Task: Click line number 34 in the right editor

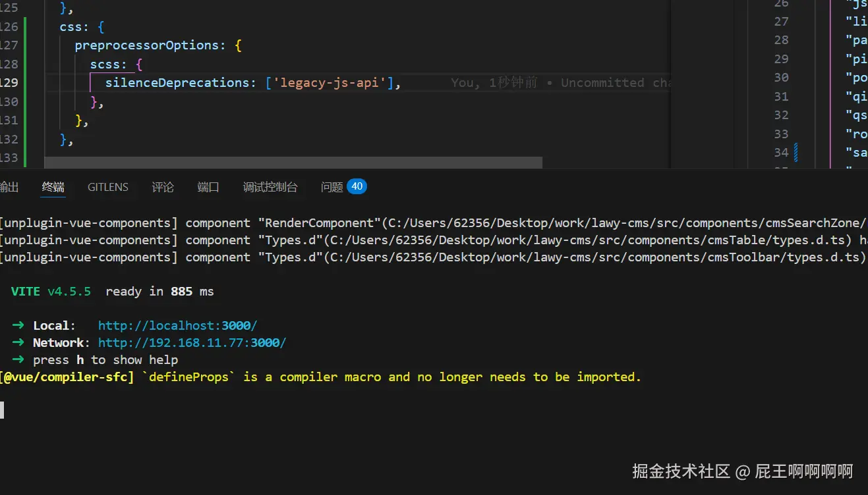Action: tap(781, 153)
